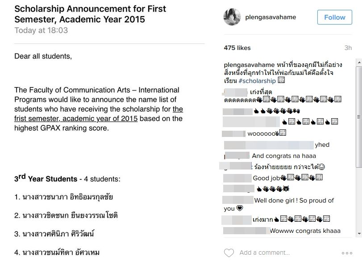
Task: Click the comments scrollbar thumb
Action: [359, 117]
